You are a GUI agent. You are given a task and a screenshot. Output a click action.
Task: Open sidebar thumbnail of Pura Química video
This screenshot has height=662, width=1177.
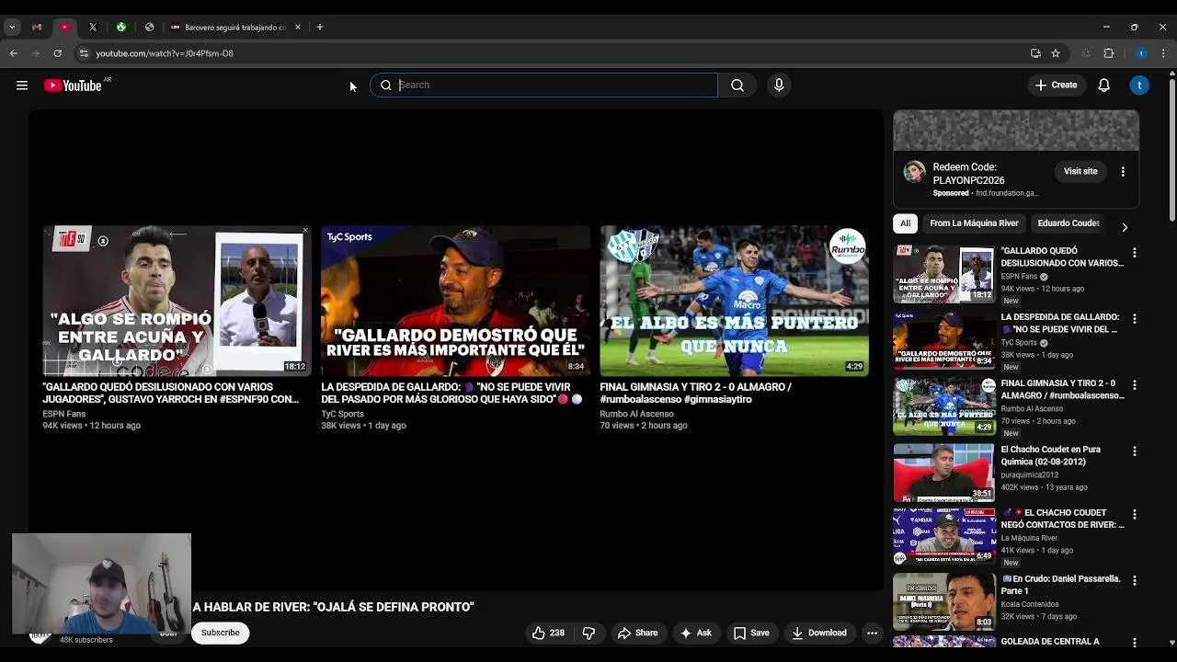[943, 473]
